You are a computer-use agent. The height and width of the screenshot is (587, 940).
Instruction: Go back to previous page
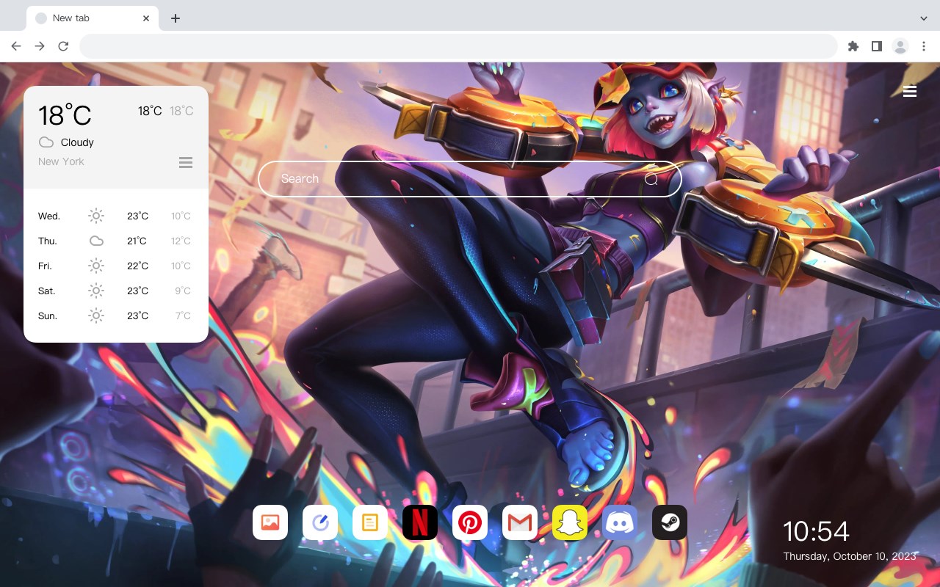(16, 46)
